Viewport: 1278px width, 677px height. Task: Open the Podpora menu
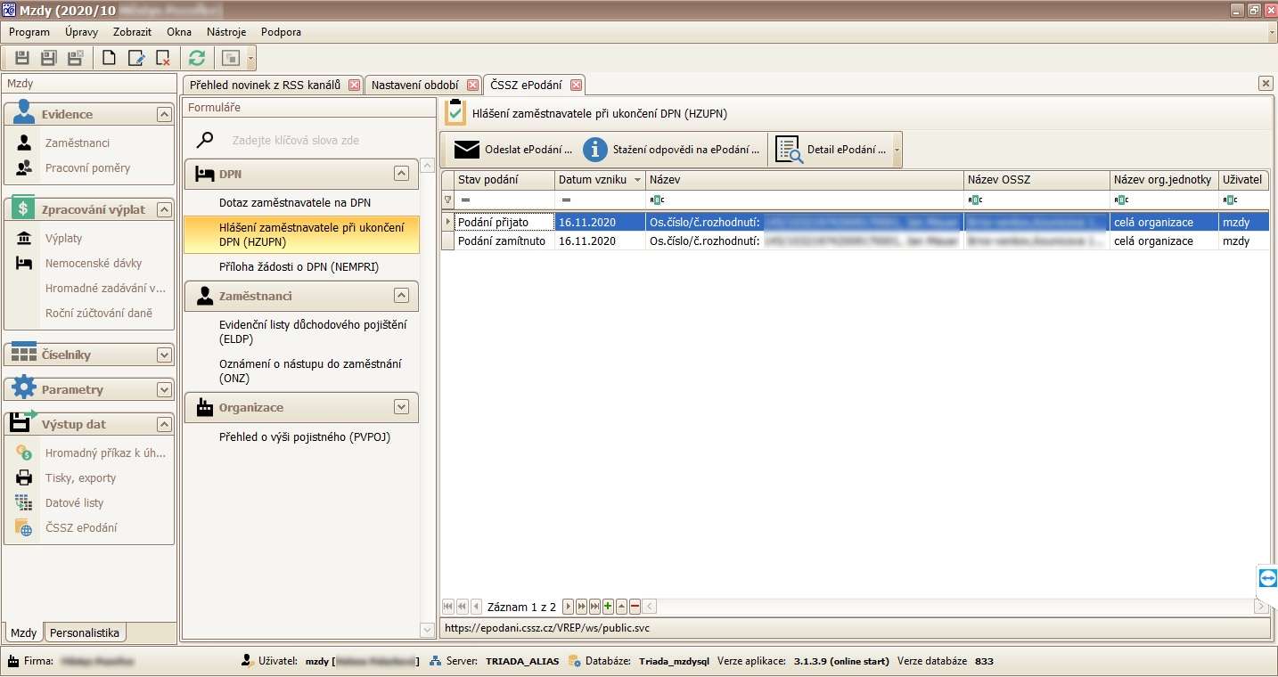point(281,32)
